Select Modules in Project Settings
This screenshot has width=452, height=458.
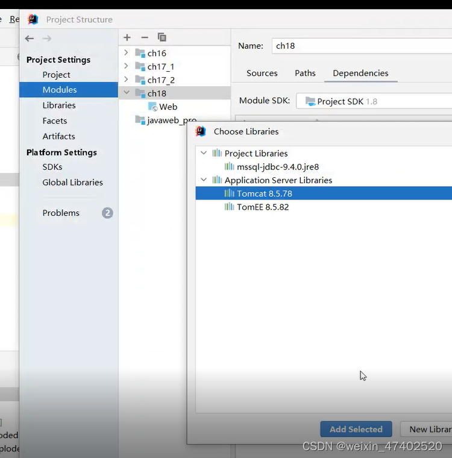tap(69, 90)
